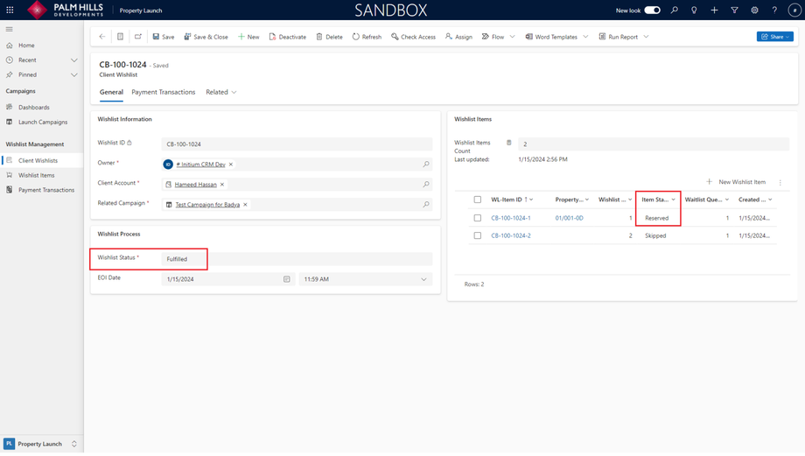Open the global search magnifier icon
Screen dimensions: 805x456
pyautogui.click(x=674, y=11)
